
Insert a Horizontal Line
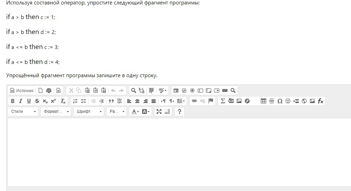[272, 101]
